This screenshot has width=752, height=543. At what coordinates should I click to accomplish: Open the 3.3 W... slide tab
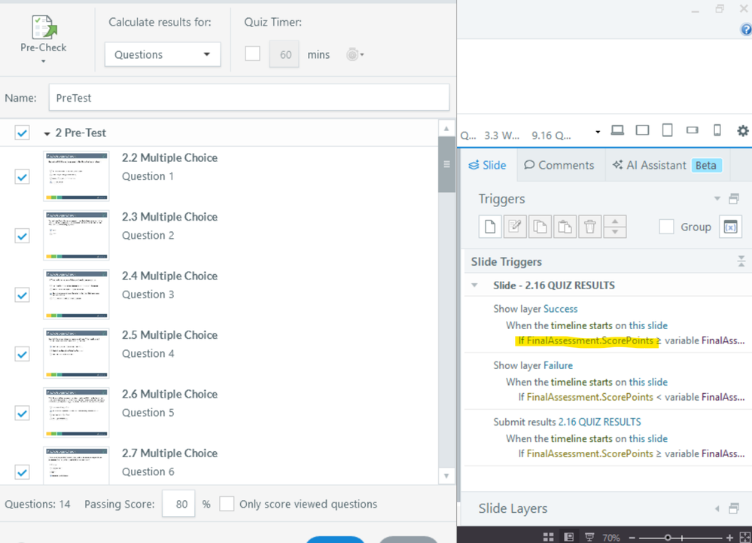(x=501, y=136)
